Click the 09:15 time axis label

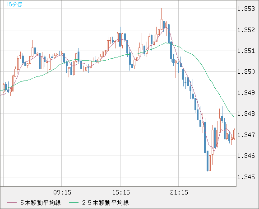pyautogui.click(x=62, y=192)
